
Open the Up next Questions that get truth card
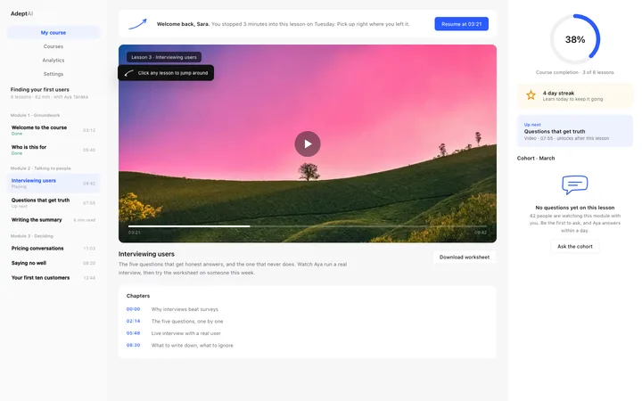pos(574,131)
